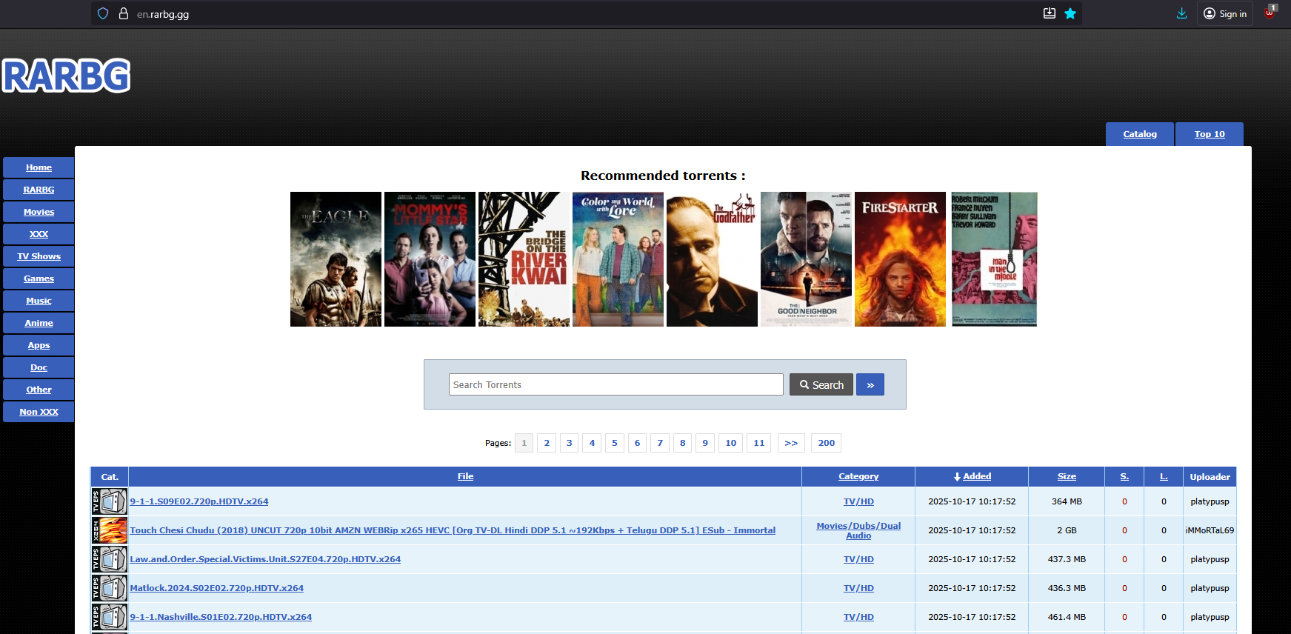1291x634 pixels.
Task: Click the 437.3 MB size cell
Action: click(1067, 559)
